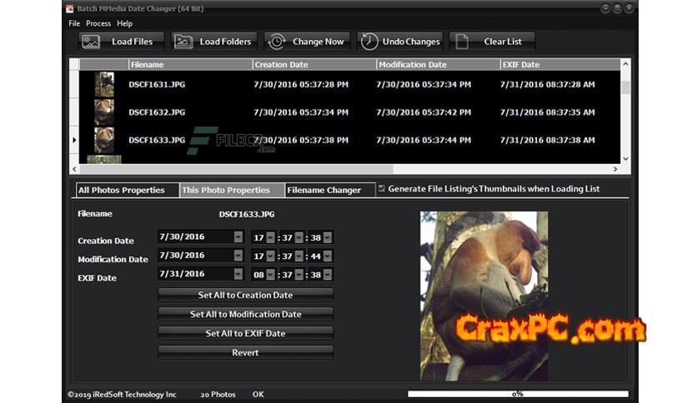
Task: Switch to the Filename Changer tab
Action: (x=324, y=190)
